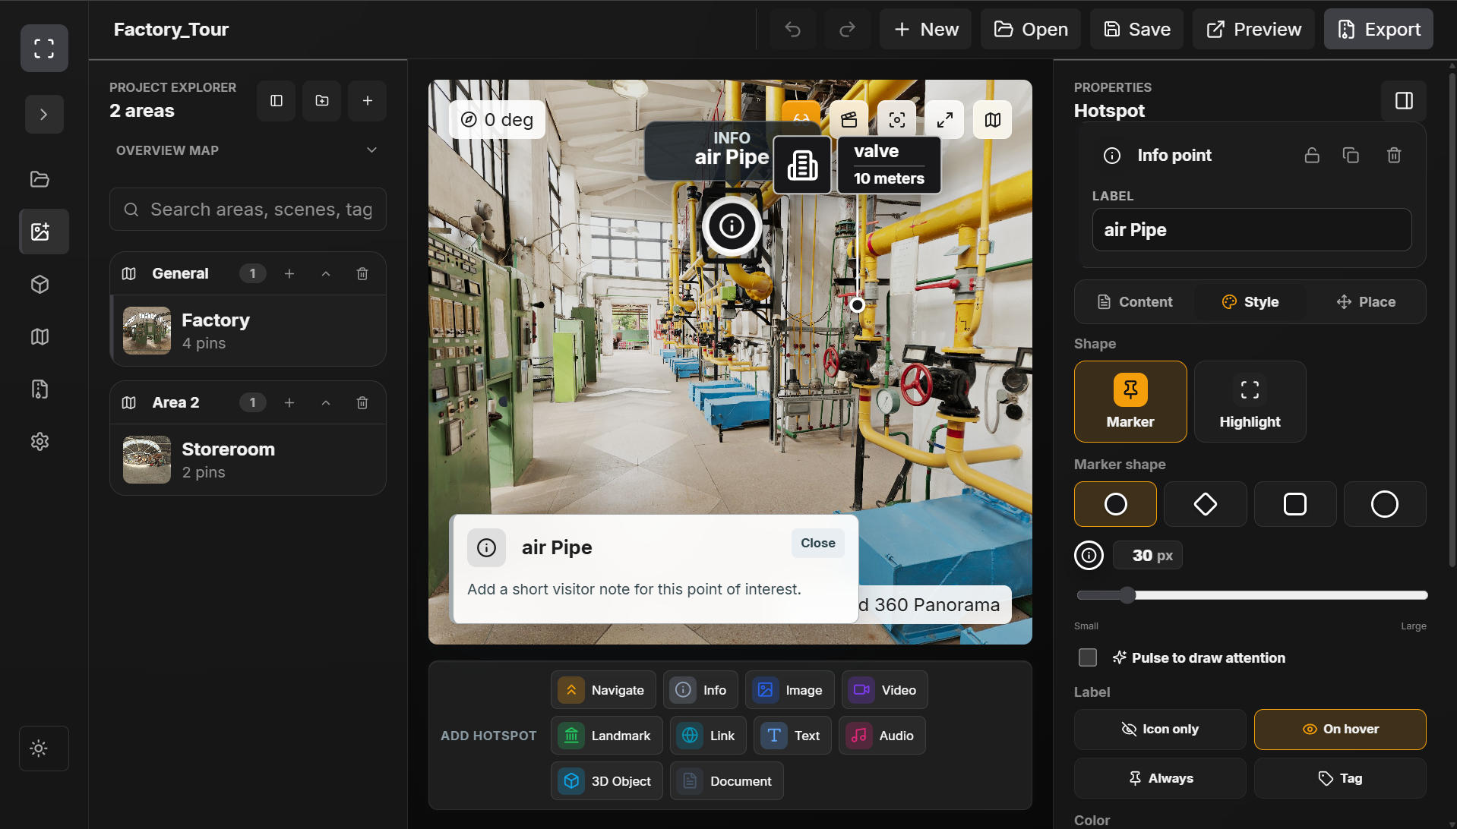Open the export document icon in the sidebar
1457x829 pixels.
point(40,389)
